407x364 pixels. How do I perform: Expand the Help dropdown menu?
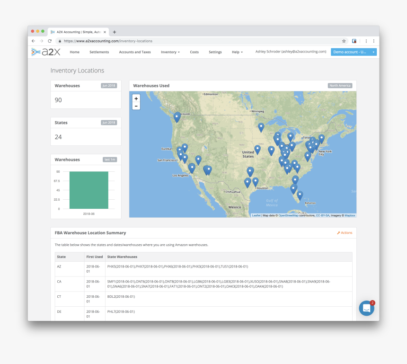(x=237, y=52)
